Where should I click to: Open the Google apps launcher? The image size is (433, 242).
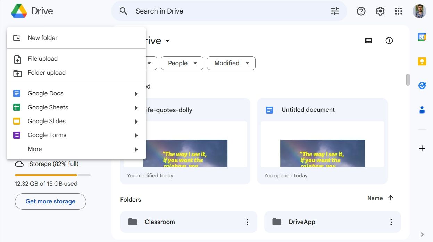398,11
